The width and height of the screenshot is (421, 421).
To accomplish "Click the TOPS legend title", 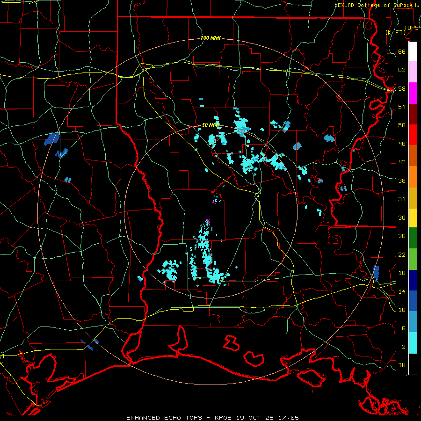I will (411, 28).
